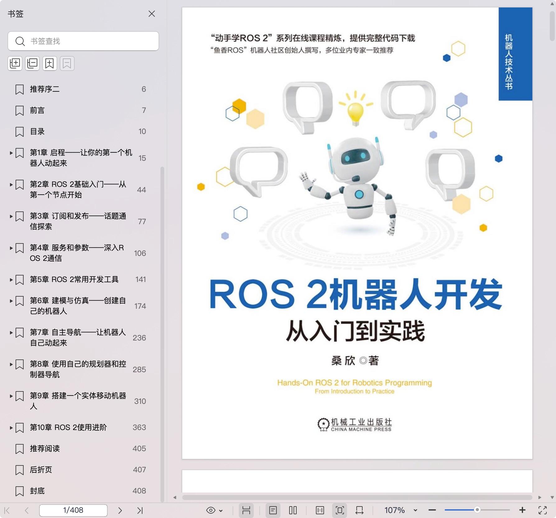Click the zoom slider handle
The width and height of the screenshot is (556, 518).
(x=477, y=510)
